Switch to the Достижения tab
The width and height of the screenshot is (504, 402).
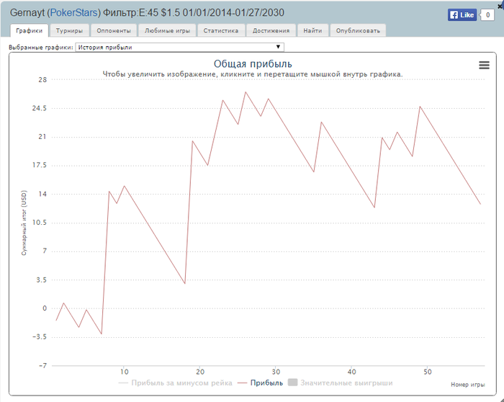(271, 30)
